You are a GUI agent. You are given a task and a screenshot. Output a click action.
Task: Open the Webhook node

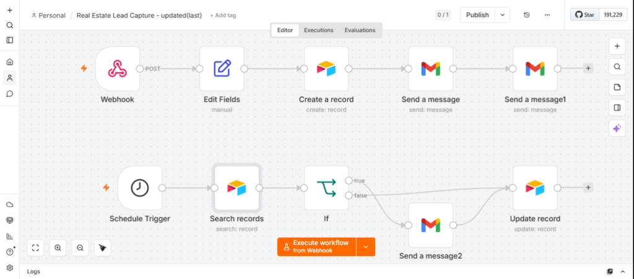tap(118, 69)
